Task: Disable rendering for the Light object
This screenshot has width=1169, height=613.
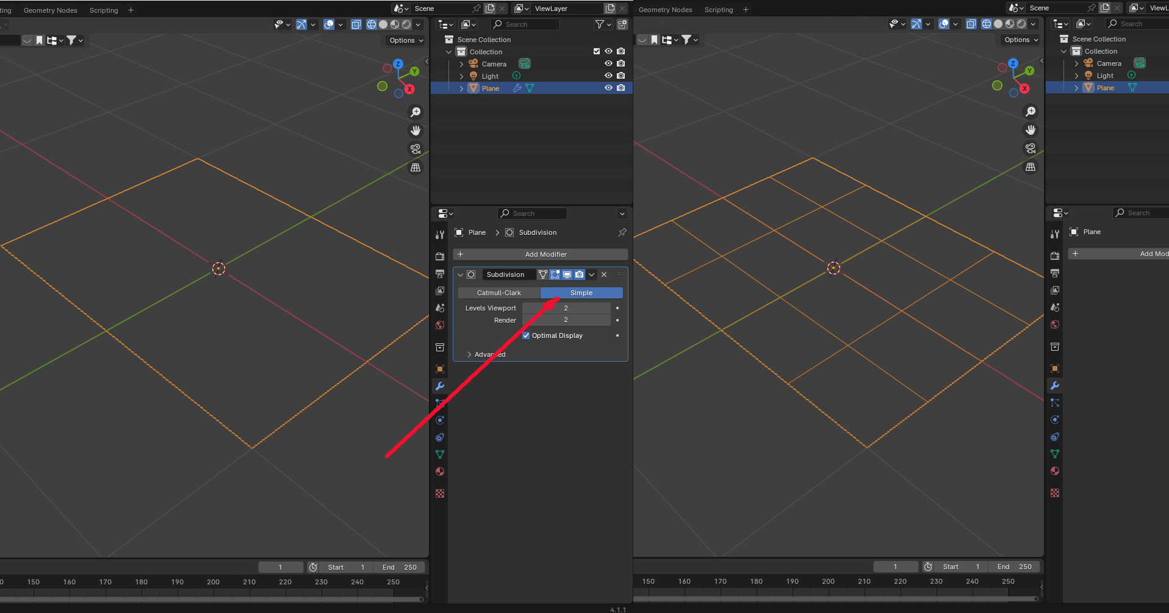Action: pos(620,76)
